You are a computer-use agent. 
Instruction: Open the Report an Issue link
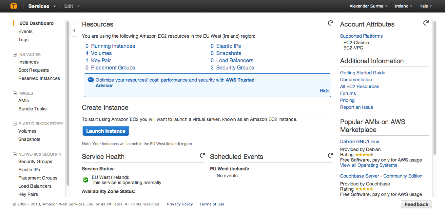tap(357, 107)
